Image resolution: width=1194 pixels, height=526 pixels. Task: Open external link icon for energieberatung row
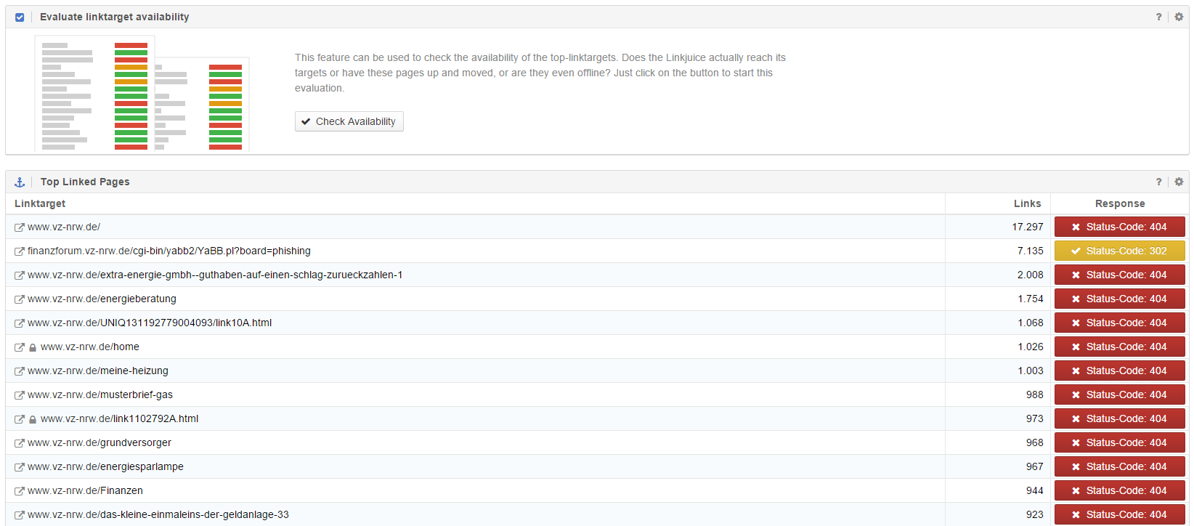click(x=20, y=299)
